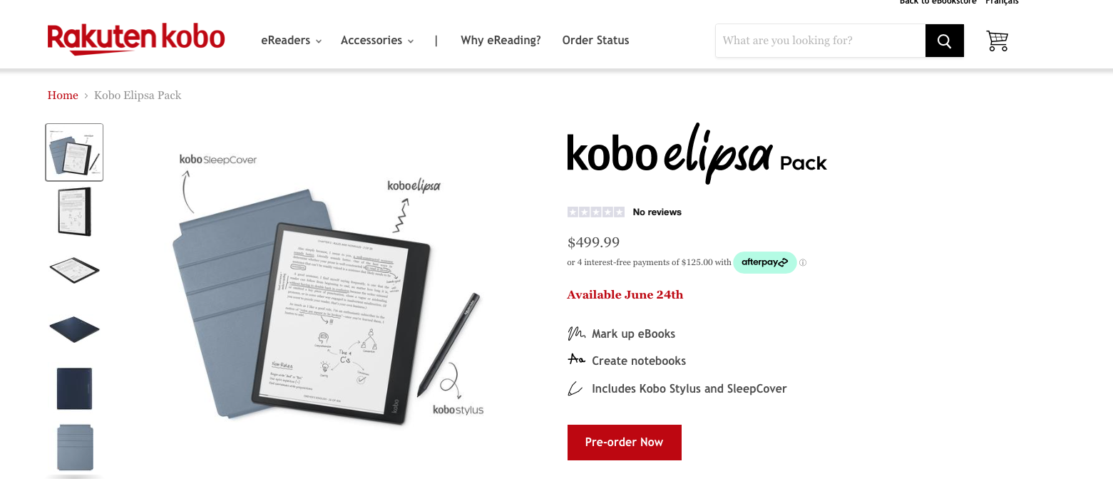
Task: Select the front-facing Elipsa thumbnail
Action: pyautogui.click(x=74, y=212)
